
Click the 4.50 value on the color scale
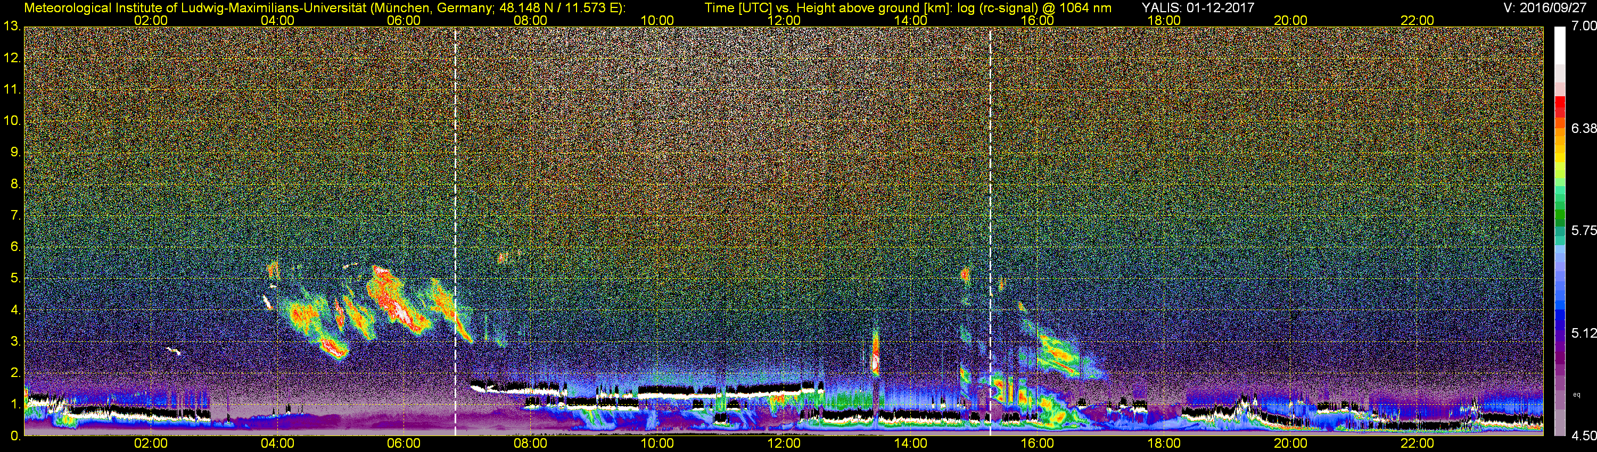[1584, 436]
